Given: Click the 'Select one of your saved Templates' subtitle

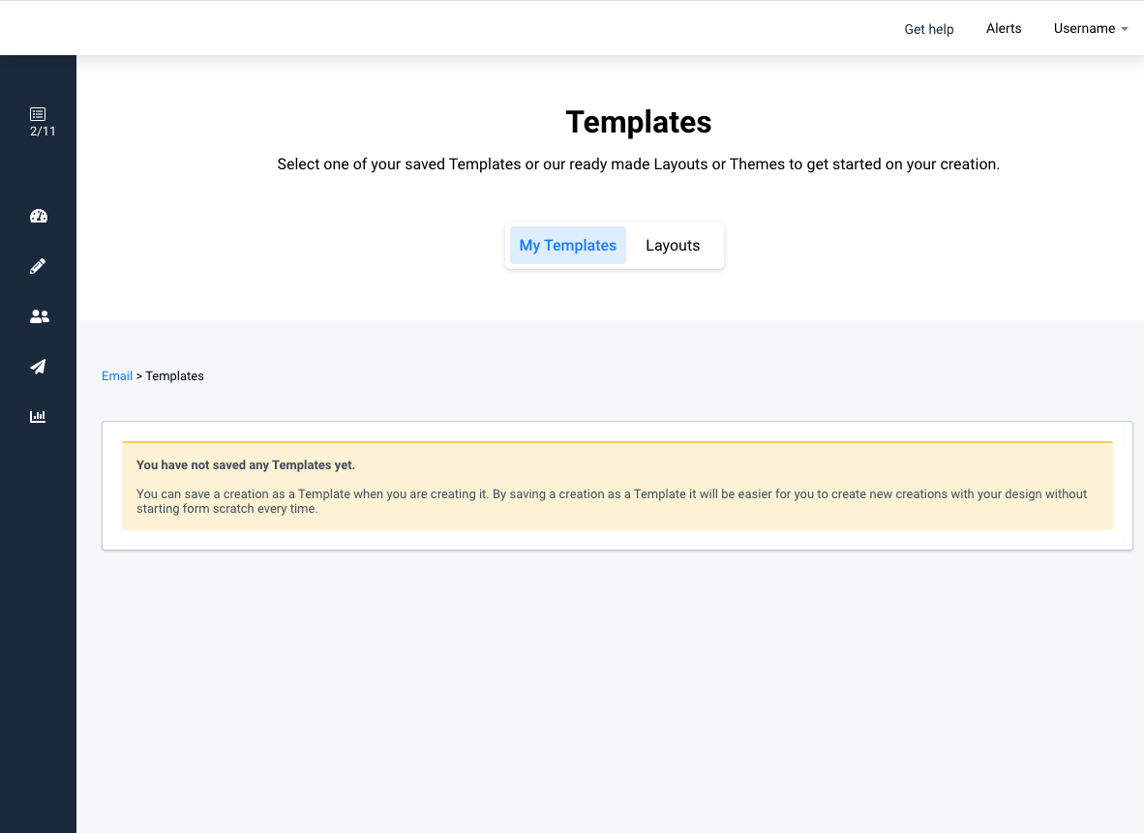Looking at the screenshot, I should 639,164.
